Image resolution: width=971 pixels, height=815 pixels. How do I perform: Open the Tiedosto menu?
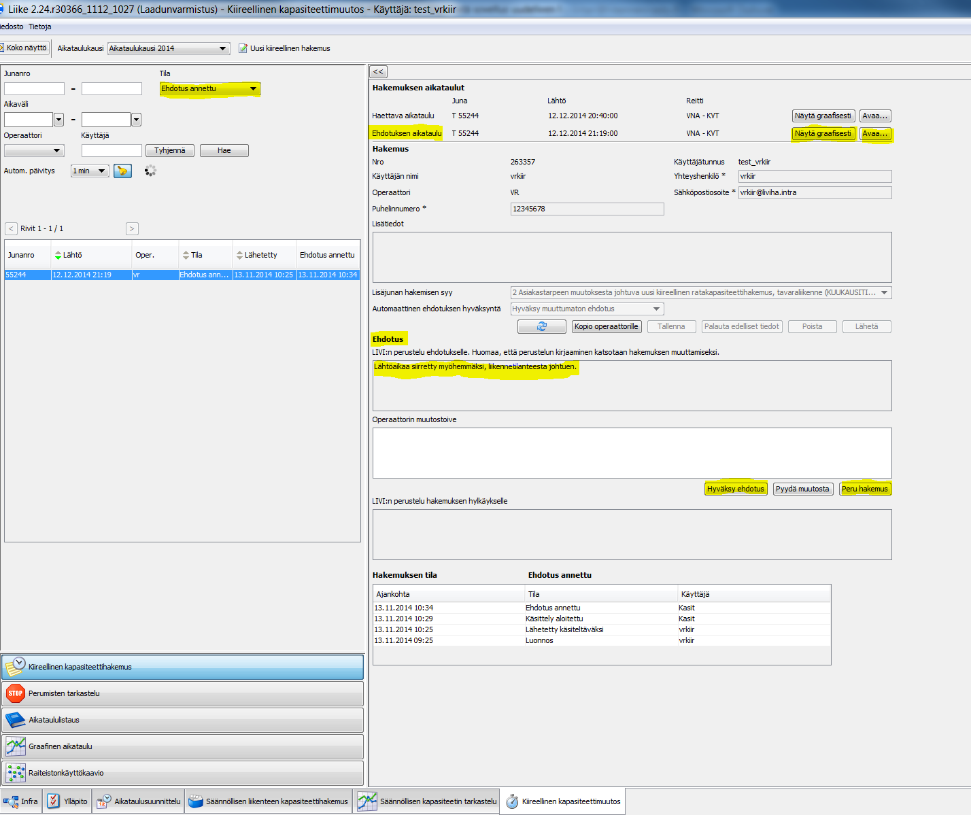[12, 27]
